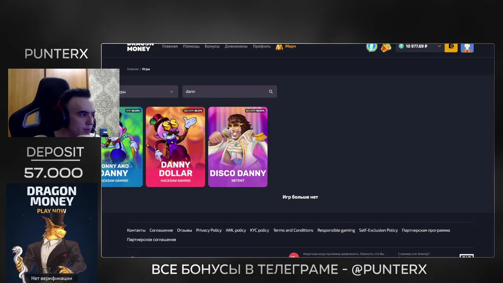Viewport: 503px width, 283px height.
Task: Click the green currency coin icon
Action: pos(401,46)
